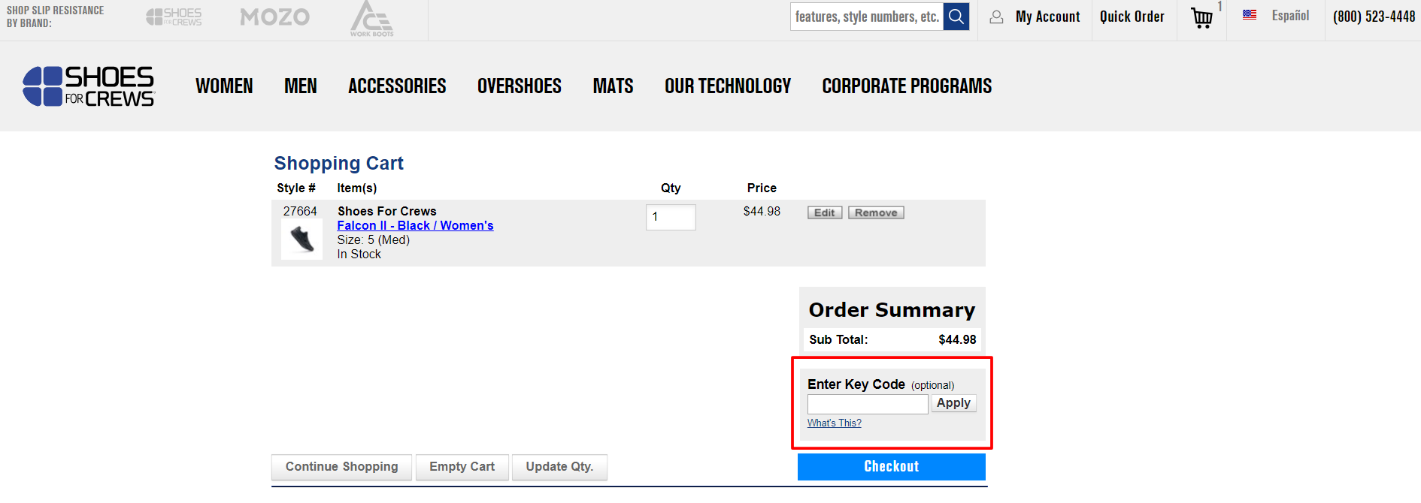Open the Women menu
The height and width of the screenshot is (503, 1421).
click(x=224, y=86)
